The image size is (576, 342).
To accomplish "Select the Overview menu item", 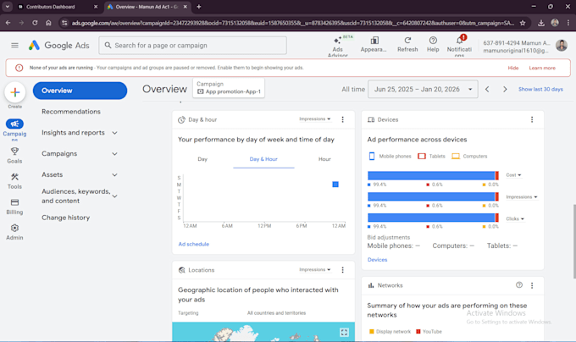I will (80, 91).
